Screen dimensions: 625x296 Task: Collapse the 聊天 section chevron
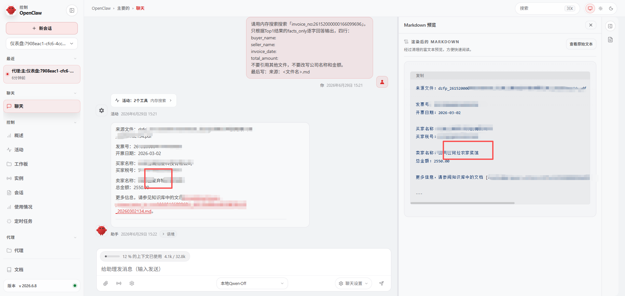[x=75, y=93]
